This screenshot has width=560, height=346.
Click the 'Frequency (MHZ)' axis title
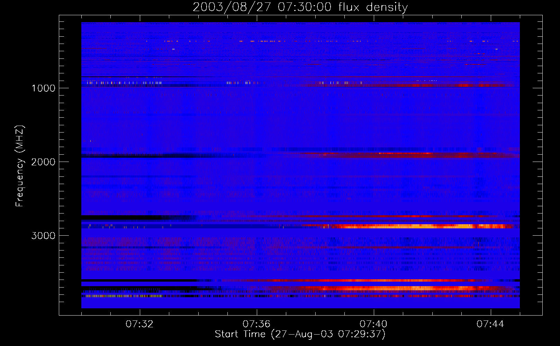tap(20, 166)
